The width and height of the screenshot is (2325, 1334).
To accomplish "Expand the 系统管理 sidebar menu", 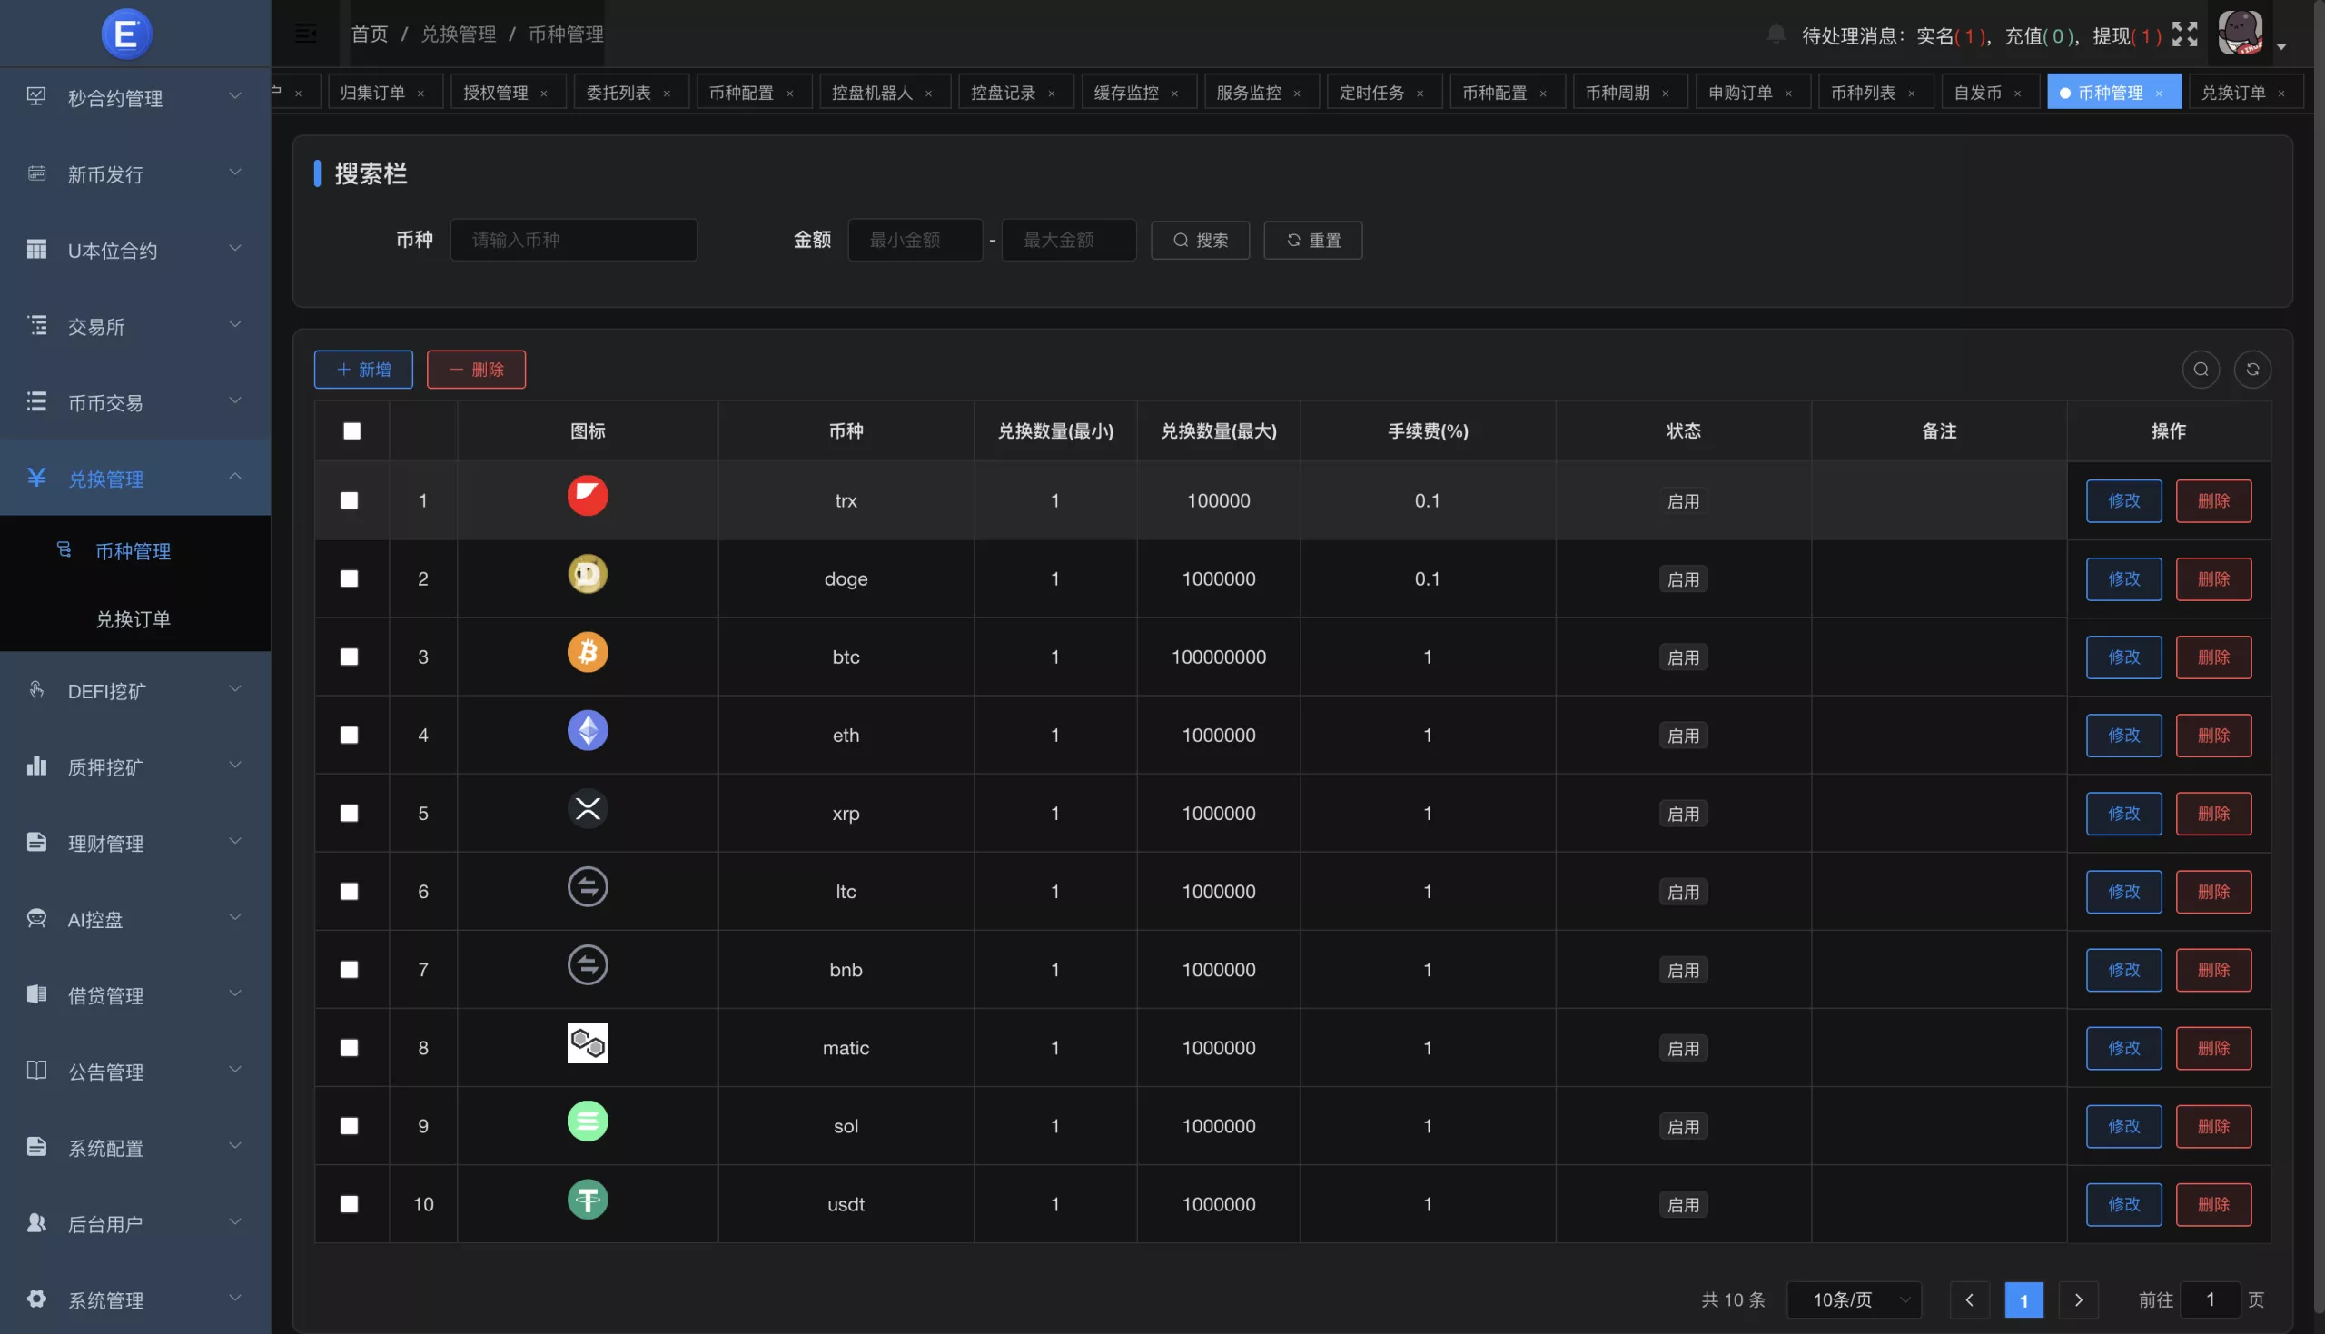I will coord(104,1299).
